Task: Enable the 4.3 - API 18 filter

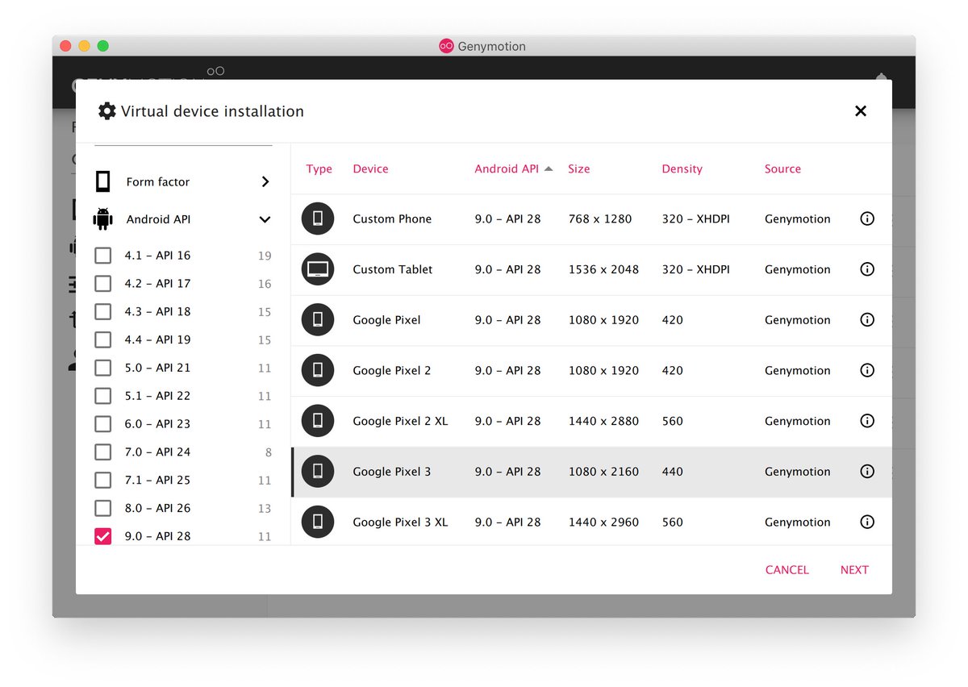Action: [102, 311]
